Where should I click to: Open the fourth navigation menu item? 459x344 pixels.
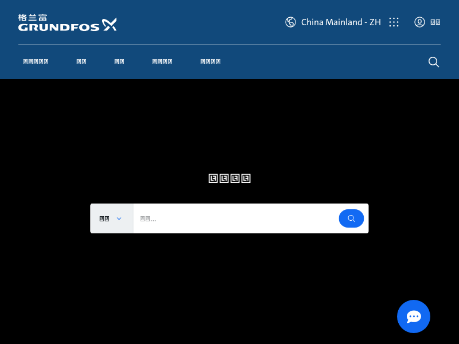[x=162, y=62]
